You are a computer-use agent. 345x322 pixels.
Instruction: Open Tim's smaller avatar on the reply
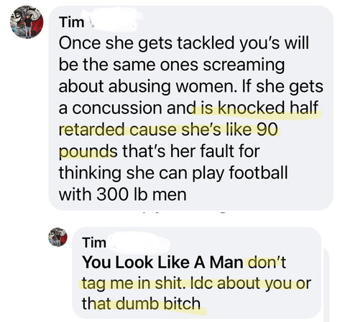click(57, 237)
